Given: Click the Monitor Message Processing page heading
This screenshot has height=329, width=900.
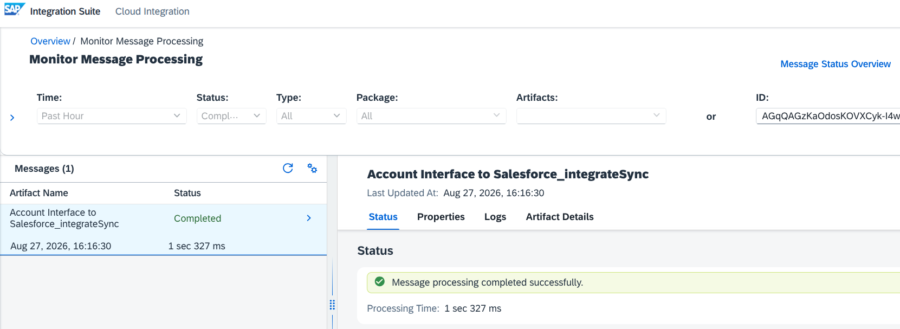Looking at the screenshot, I should pyautogui.click(x=116, y=59).
